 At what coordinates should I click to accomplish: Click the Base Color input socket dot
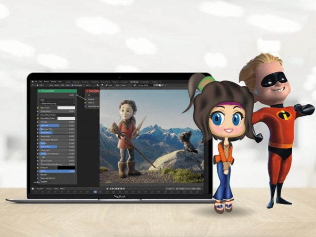click(x=37, y=107)
